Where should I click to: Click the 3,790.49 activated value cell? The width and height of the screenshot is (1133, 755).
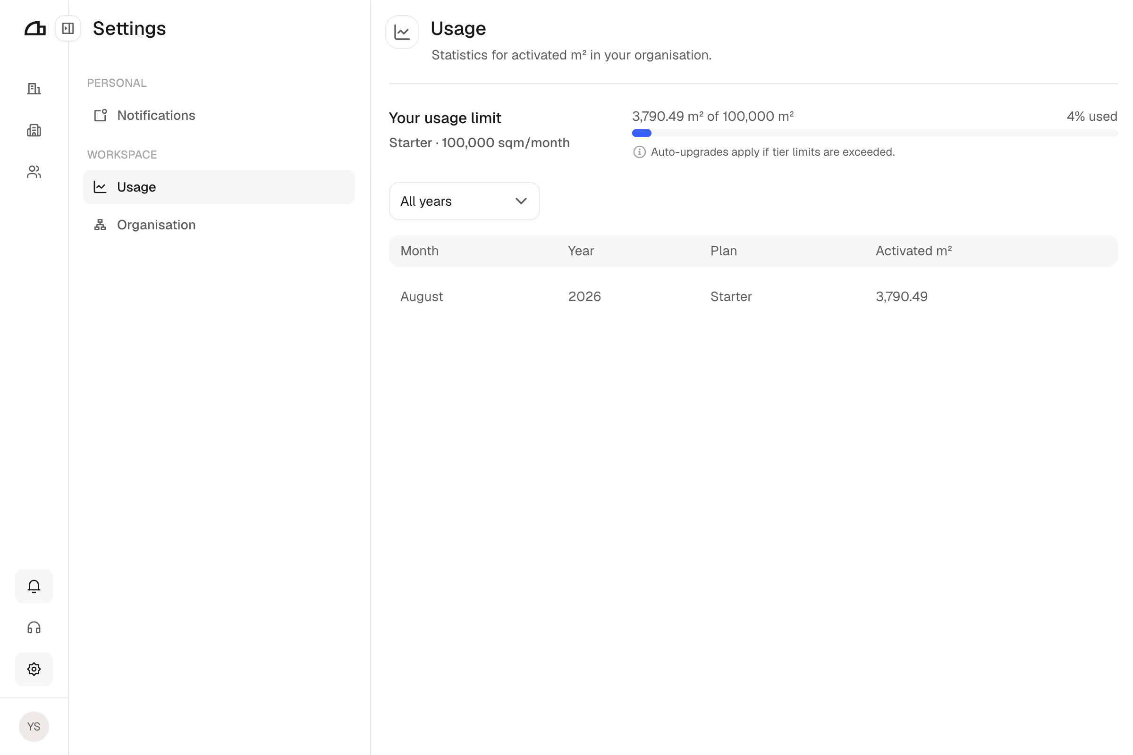901,297
